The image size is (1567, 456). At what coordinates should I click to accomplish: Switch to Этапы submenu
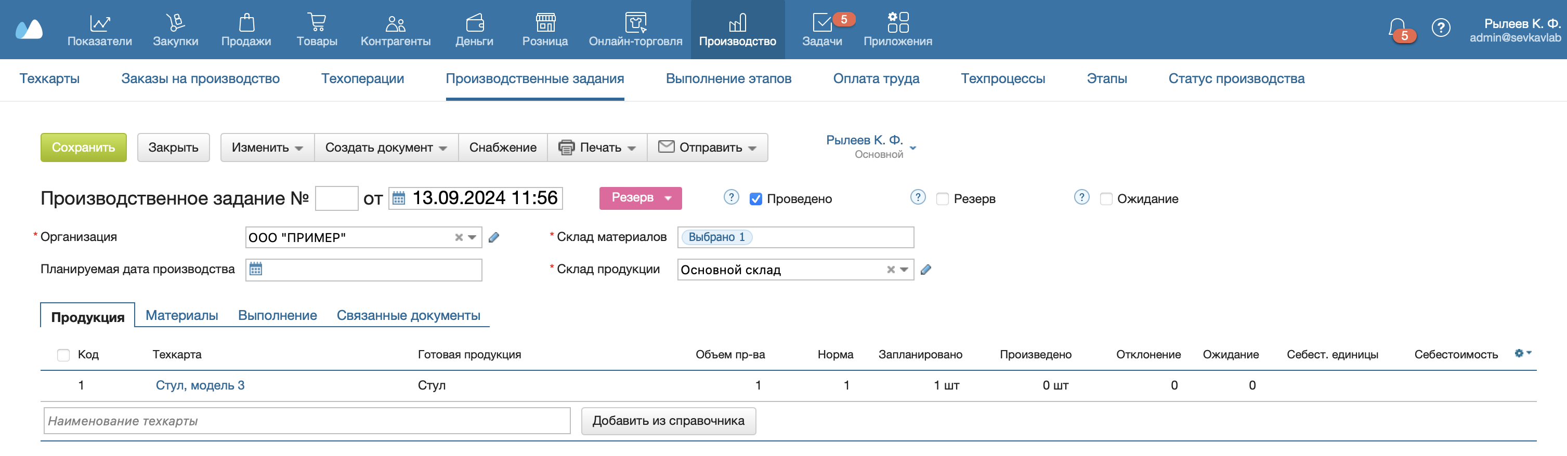(x=1106, y=78)
